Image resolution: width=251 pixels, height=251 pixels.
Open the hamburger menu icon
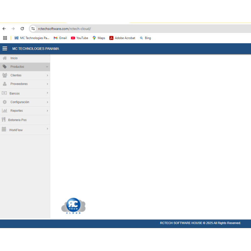5,49
